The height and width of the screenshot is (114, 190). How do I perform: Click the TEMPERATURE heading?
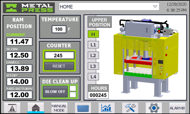tap(60, 20)
